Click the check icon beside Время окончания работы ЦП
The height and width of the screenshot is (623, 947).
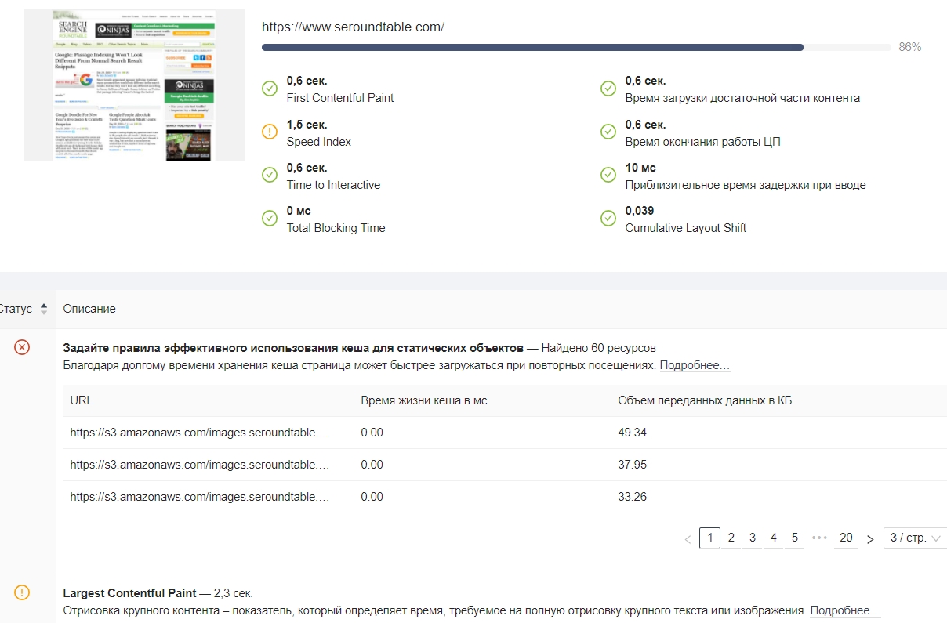tap(608, 132)
